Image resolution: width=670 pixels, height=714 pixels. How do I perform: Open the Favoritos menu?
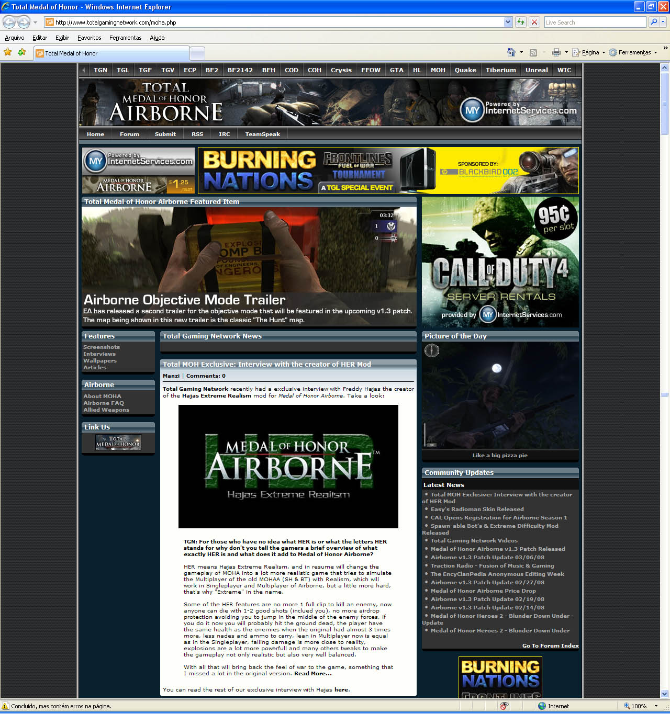click(89, 38)
